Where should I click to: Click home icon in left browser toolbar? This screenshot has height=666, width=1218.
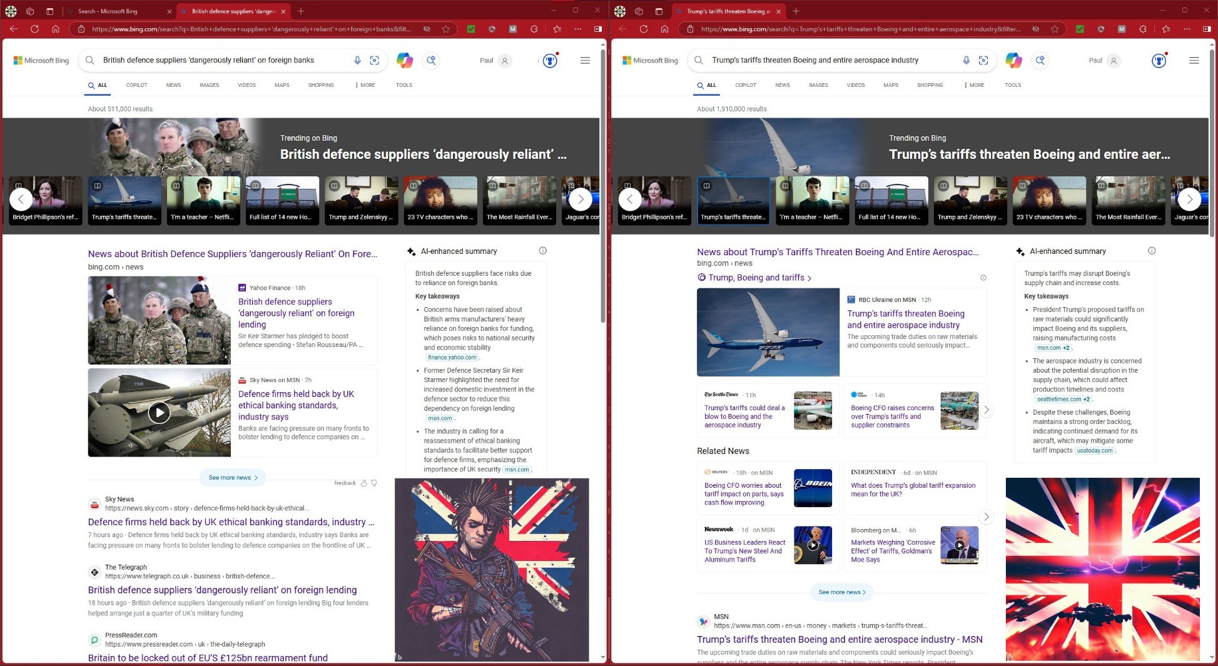[x=56, y=29]
